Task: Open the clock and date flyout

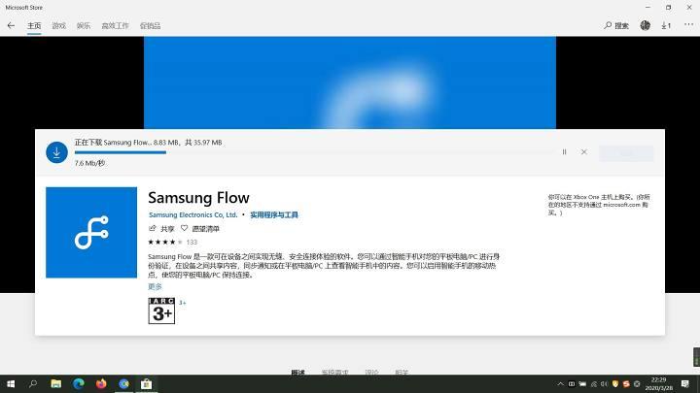Action: (x=658, y=383)
